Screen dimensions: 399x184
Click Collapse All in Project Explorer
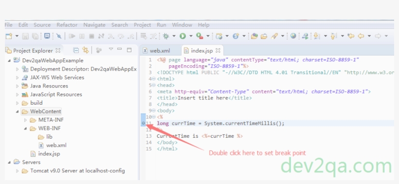76,51
